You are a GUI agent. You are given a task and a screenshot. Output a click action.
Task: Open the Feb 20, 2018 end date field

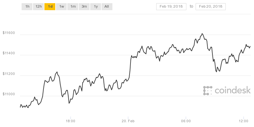(211, 6)
